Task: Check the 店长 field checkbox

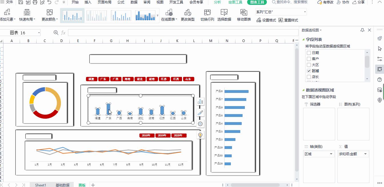Action: click(309, 77)
